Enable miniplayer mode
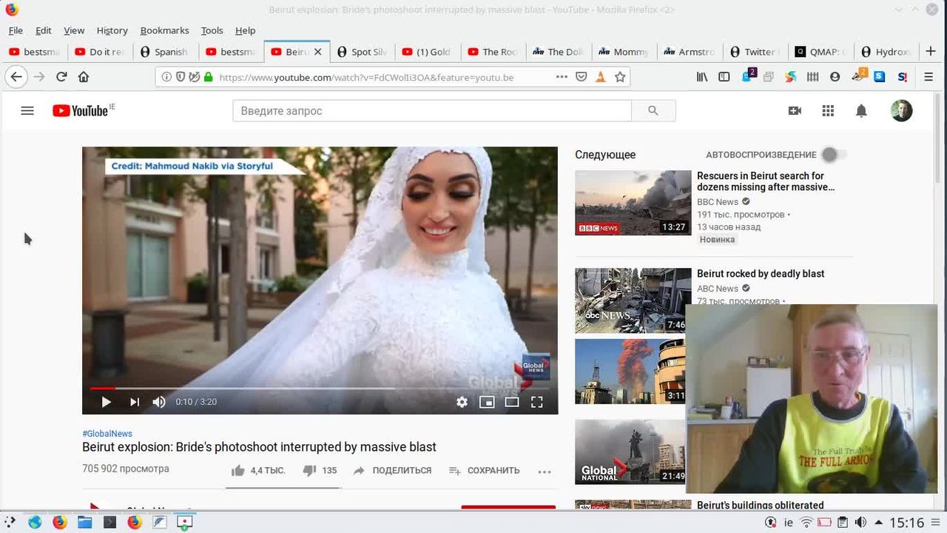This screenshot has width=947, height=533. coord(487,402)
